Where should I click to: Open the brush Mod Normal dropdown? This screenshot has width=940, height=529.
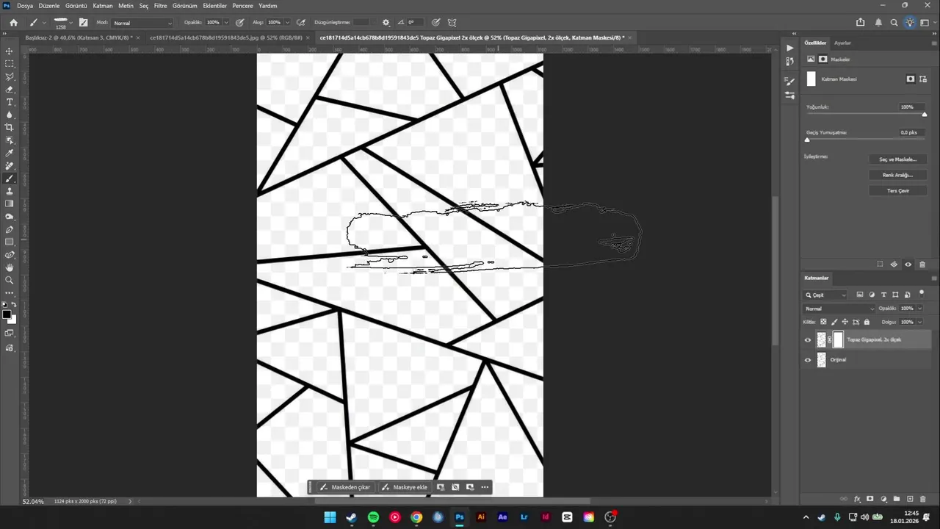[143, 23]
